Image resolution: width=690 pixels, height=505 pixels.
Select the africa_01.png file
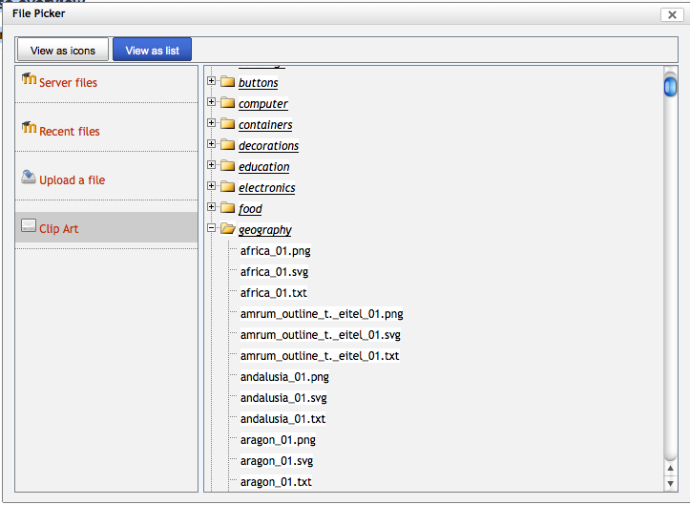click(275, 251)
